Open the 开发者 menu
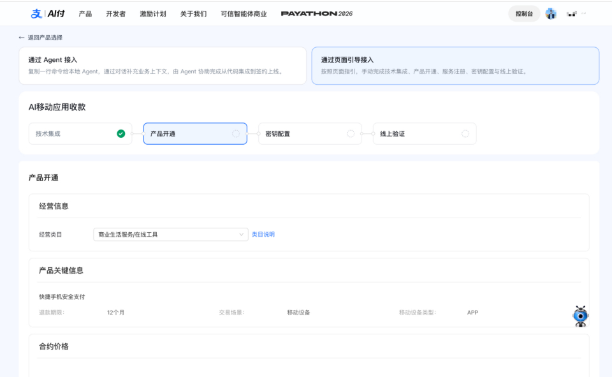This screenshot has width=612, height=377. [x=116, y=13]
